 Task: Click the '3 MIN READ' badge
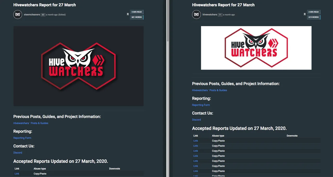[137, 12]
